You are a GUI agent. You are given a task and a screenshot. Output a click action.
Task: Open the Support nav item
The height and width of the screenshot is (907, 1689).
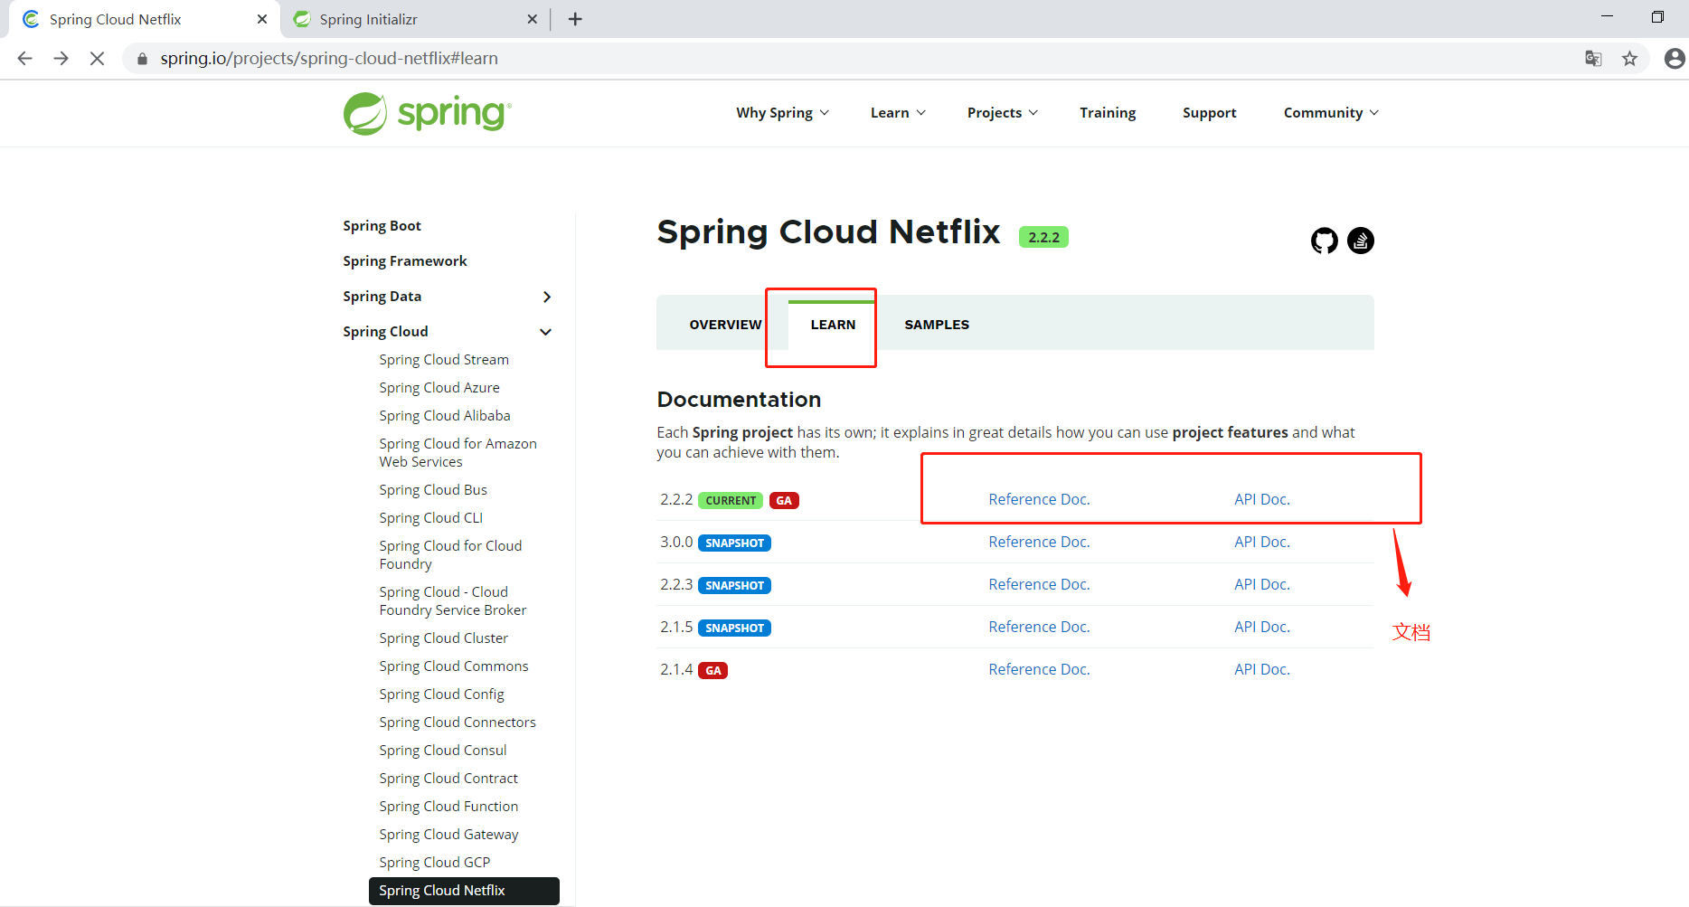point(1209,113)
